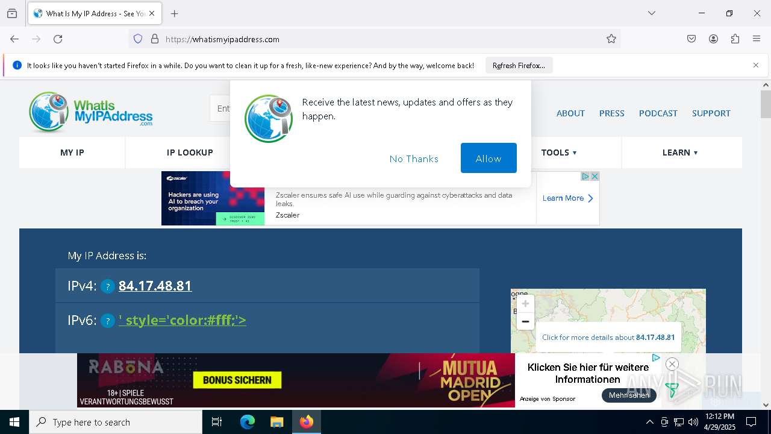Click Mehr sehen ad button
The image size is (771, 434).
(629, 395)
